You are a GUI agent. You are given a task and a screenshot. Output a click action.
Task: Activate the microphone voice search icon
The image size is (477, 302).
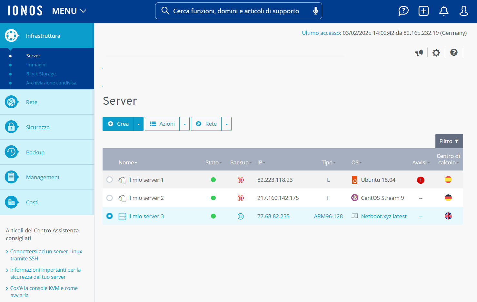[x=315, y=11]
